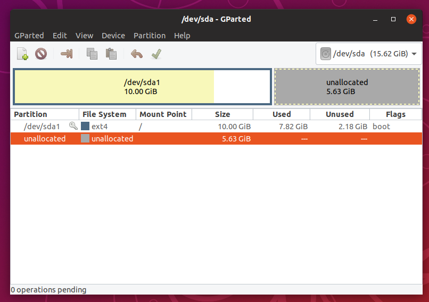Open the View menu

click(84, 36)
